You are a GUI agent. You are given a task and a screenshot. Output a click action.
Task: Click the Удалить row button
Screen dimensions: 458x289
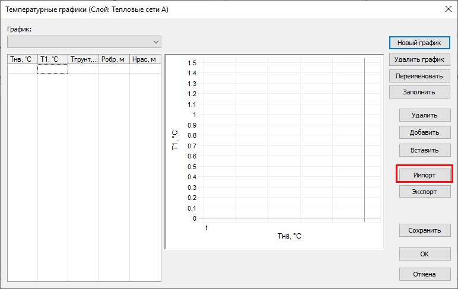(424, 116)
